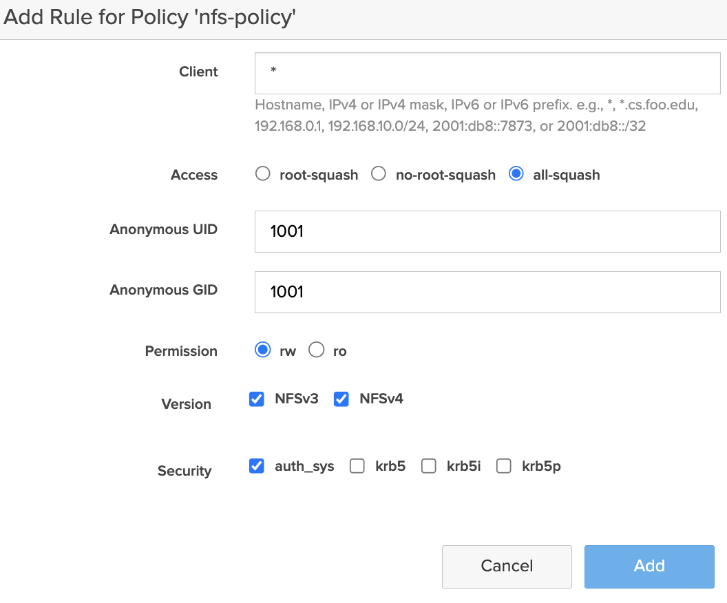Enable the krb5p security checkbox
This screenshot has width=727, height=603.
(x=504, y=466)
